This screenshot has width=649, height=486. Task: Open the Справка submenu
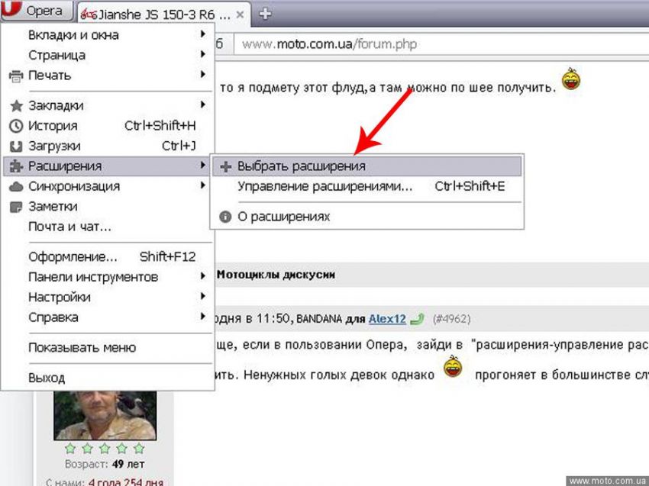pos(108,317)
